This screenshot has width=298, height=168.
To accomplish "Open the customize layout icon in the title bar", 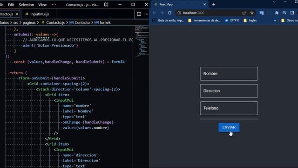I will pos(106,5).
